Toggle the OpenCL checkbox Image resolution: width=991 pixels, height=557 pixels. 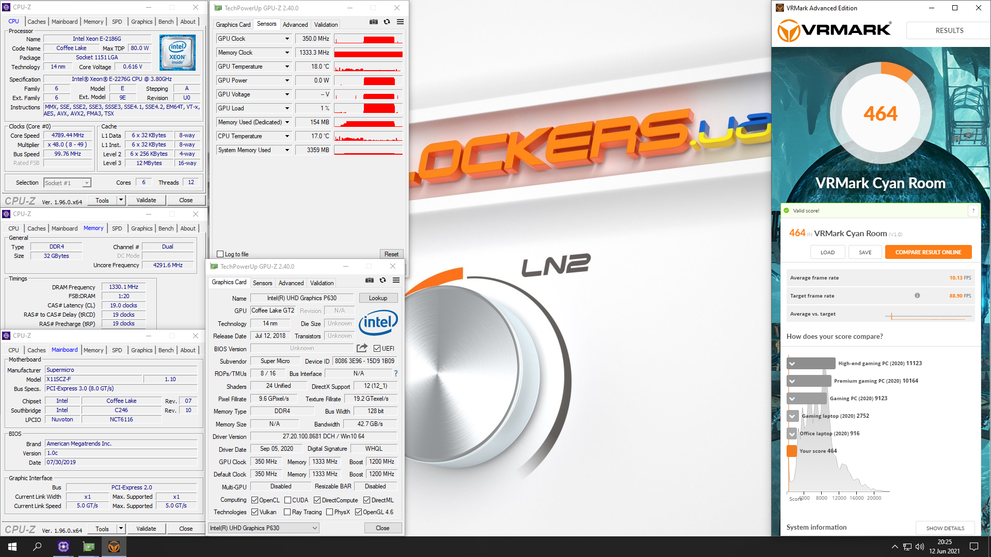click(x=254, y=500)
